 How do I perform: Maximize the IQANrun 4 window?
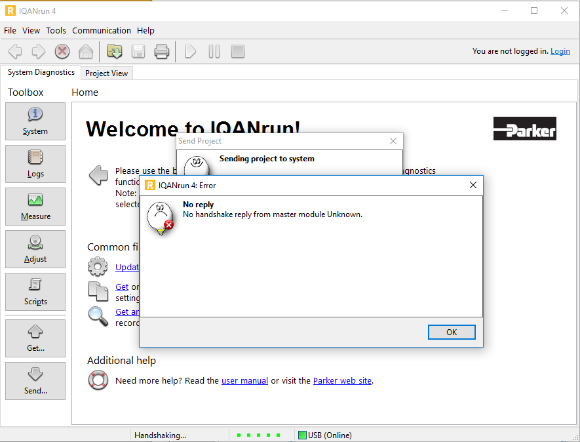[533, 10]
